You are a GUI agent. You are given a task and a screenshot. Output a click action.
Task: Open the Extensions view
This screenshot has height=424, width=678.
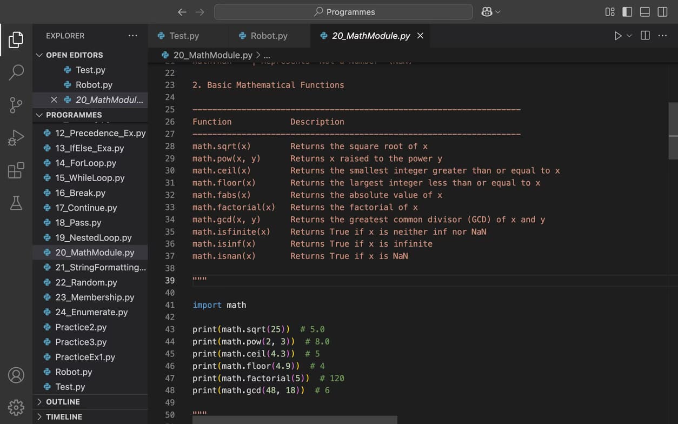coord(16,170)
